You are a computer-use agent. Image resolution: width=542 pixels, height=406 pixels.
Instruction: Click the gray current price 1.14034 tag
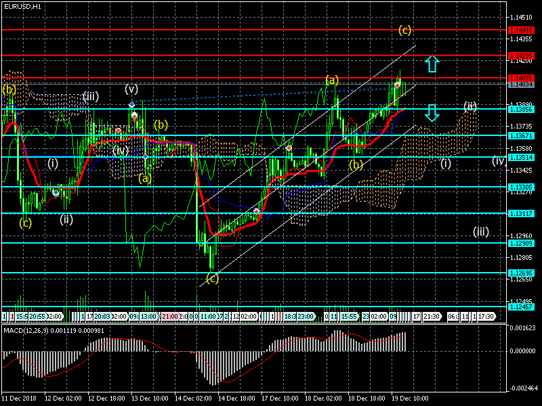coord(521,85)
